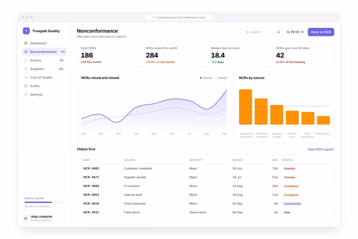
Task: Open the NCRs open over 60 days card
Action: 303,55
